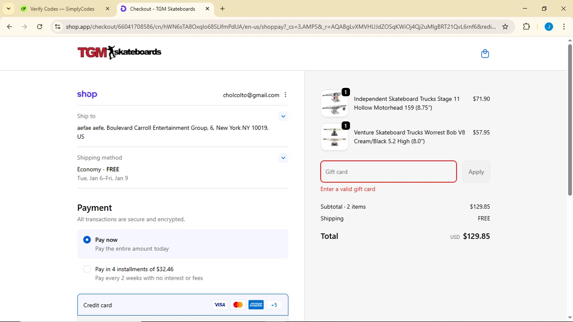573x322 pixels.
Task: Select Pay in 4 installments option
Action: pyautogui.click(x=87, y=269)
